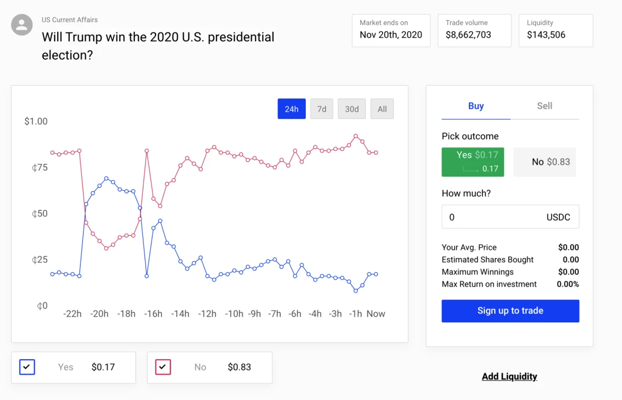Click the Market ends on box
This screenshot has width=622, height=400.
click(391, 31)
